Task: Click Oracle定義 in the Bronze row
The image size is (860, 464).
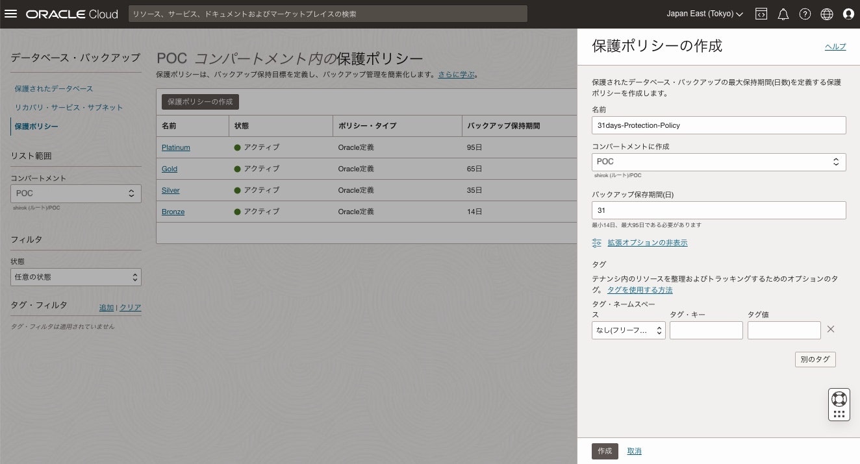Action: coord(356,212)
